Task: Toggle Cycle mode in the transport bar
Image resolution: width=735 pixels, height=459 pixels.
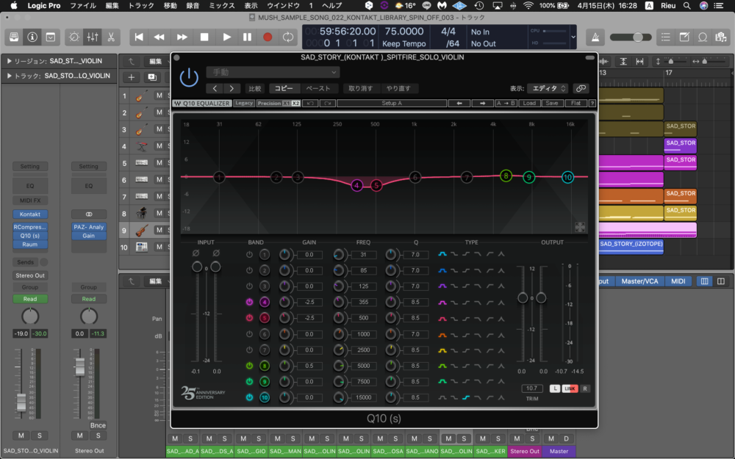Action: click(288, 37)
